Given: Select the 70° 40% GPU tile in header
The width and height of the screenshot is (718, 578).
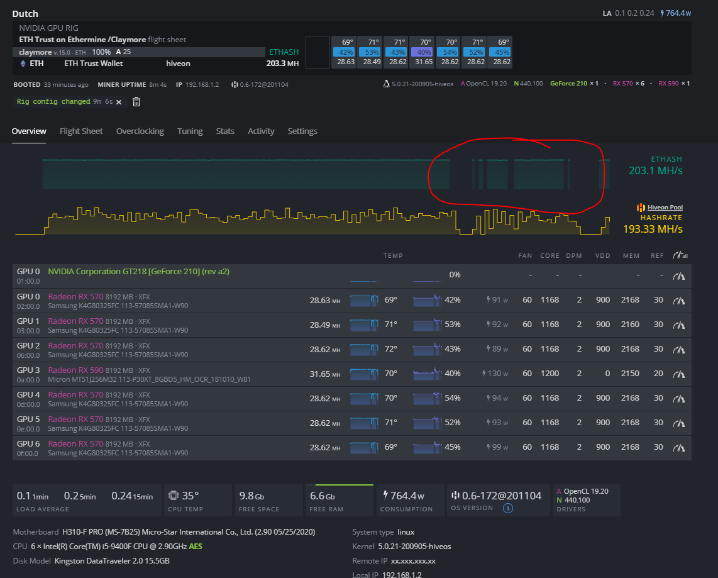Looking at the screenshot, I should click(424, 52).
